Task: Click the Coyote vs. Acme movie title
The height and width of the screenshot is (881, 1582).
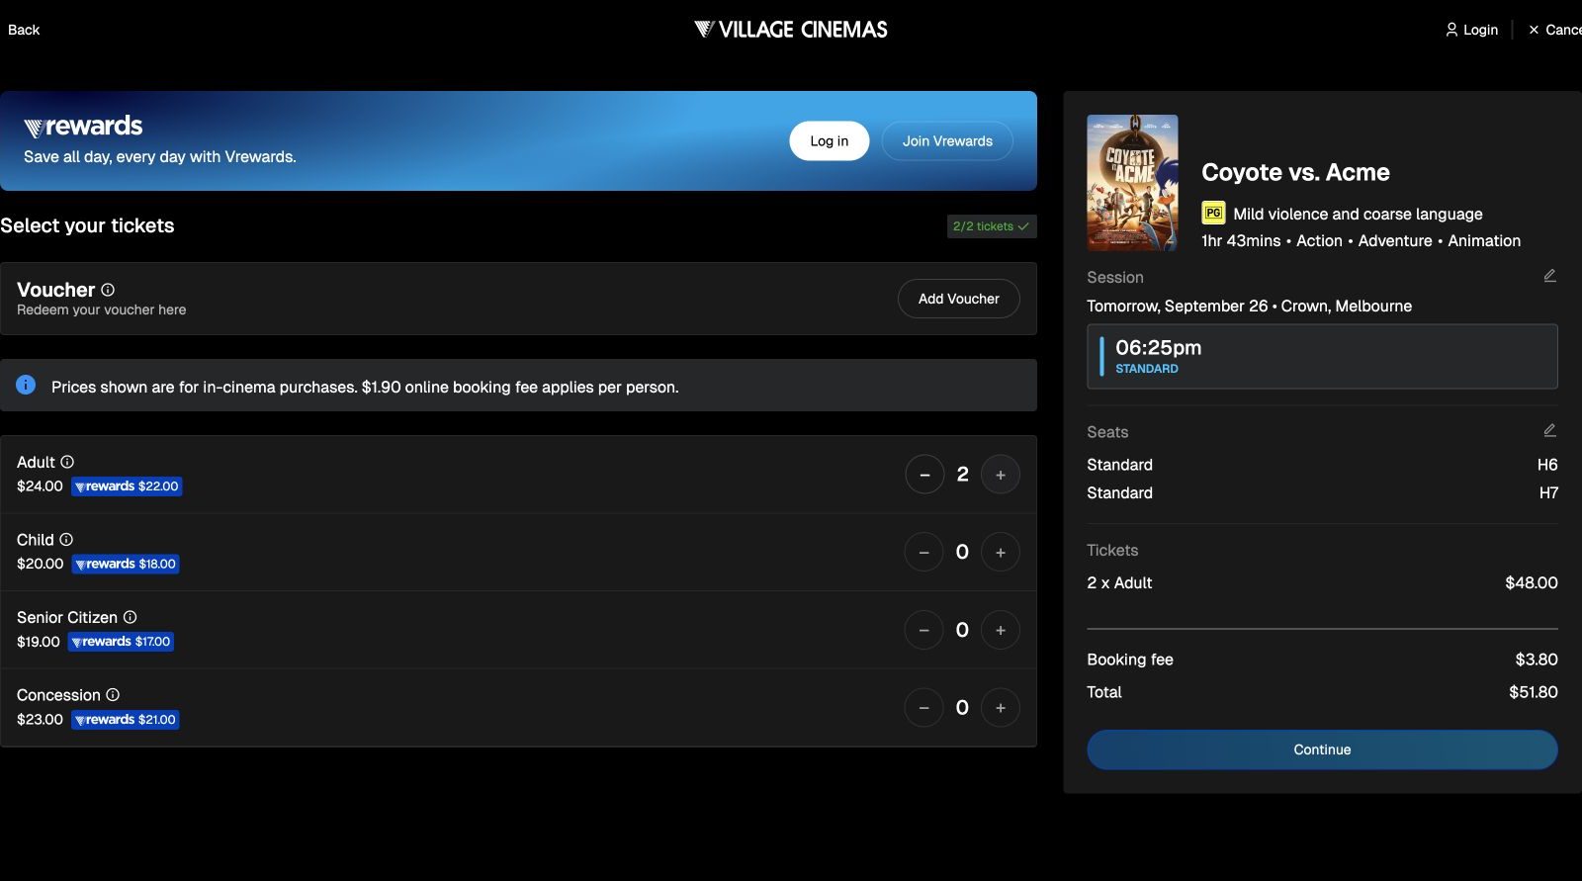Action: click(x=1295, y=172)
